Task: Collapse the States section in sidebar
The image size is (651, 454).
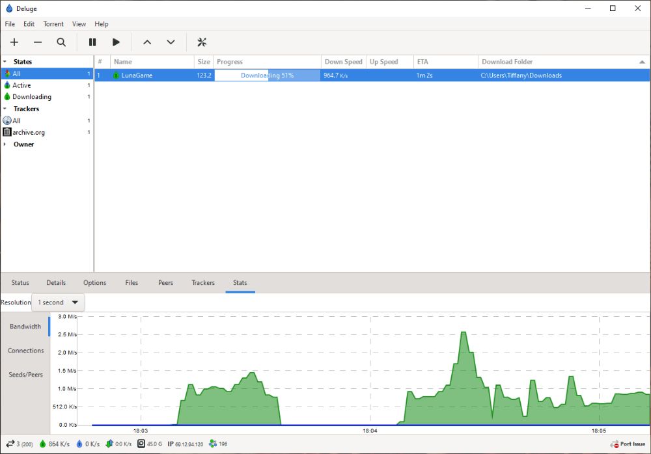Action: coord(5,61)
